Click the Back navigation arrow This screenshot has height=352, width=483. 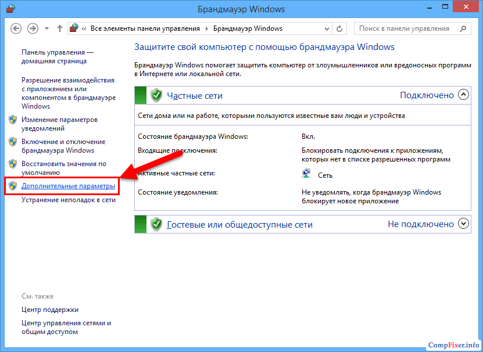pos(16,28)
